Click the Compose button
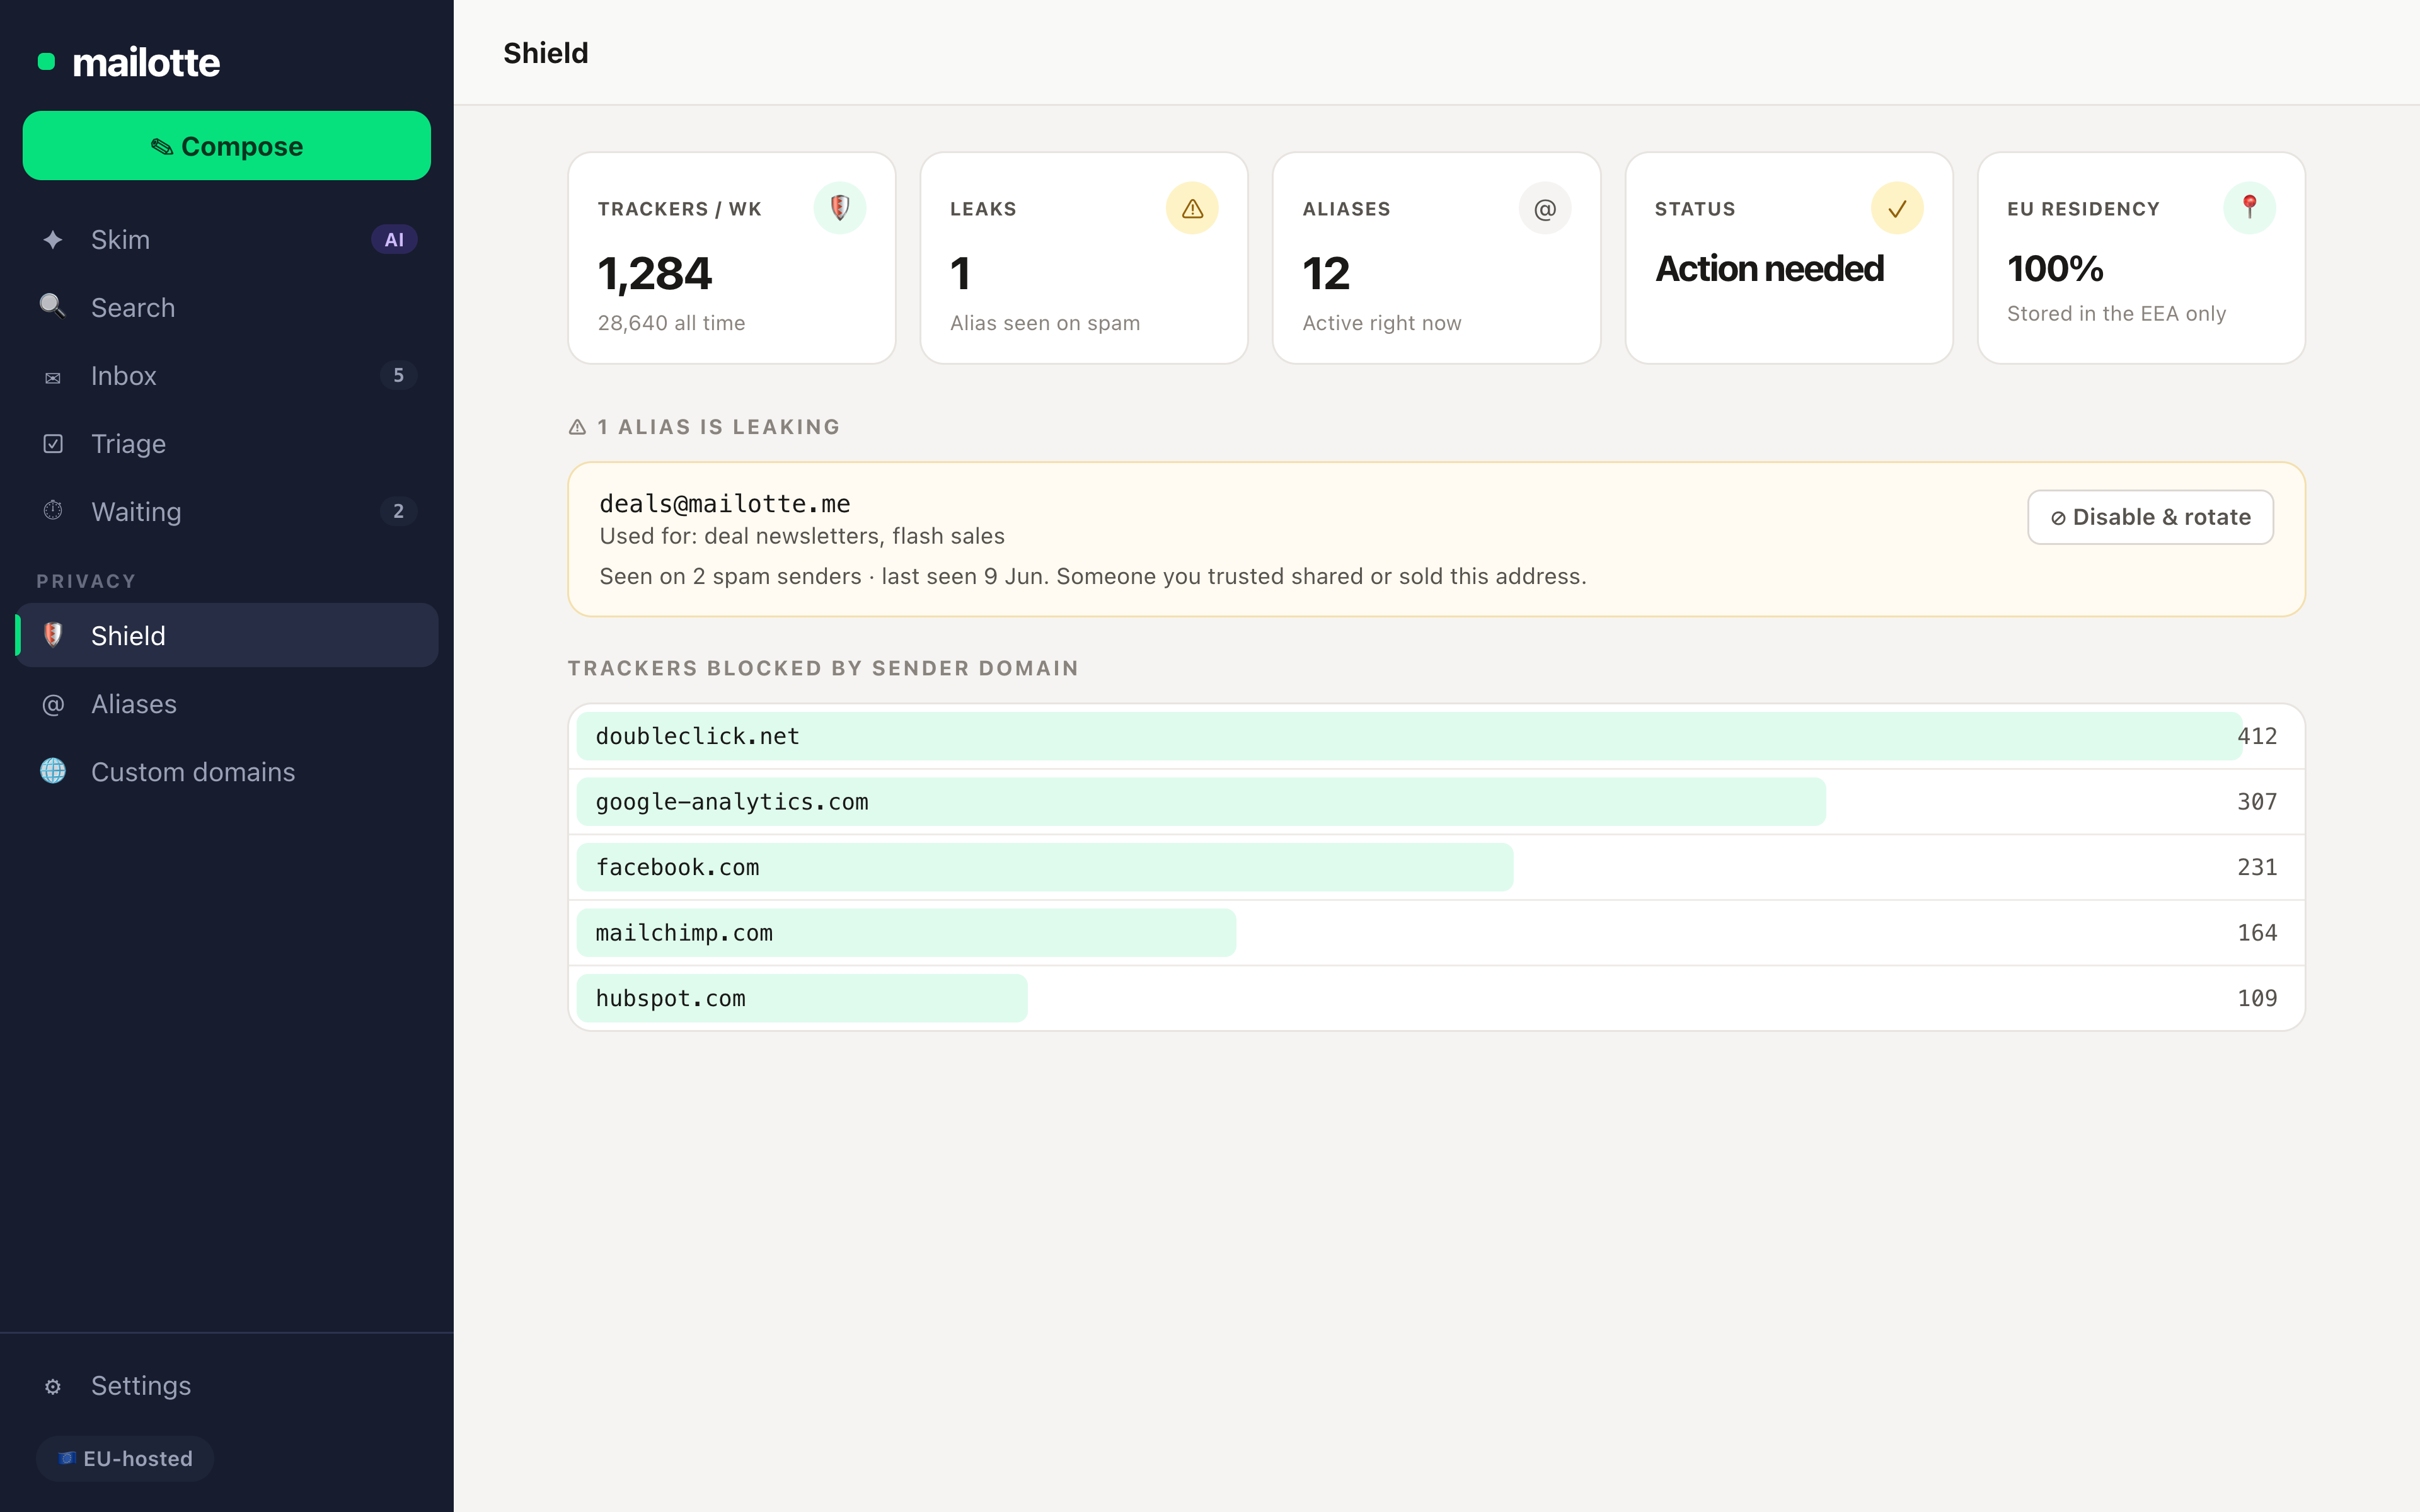 click(227, 146)
